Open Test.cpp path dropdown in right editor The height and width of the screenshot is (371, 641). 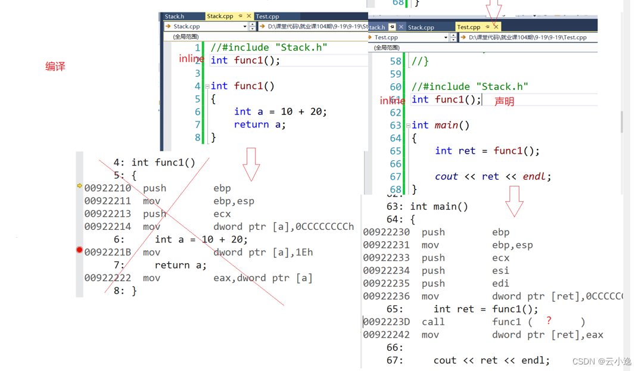coord(528,38)
